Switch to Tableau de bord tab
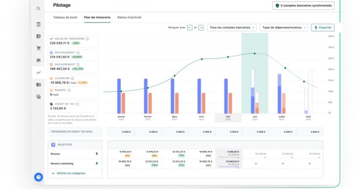The height and width of the screenshot is (189, 361). [65, 17]
